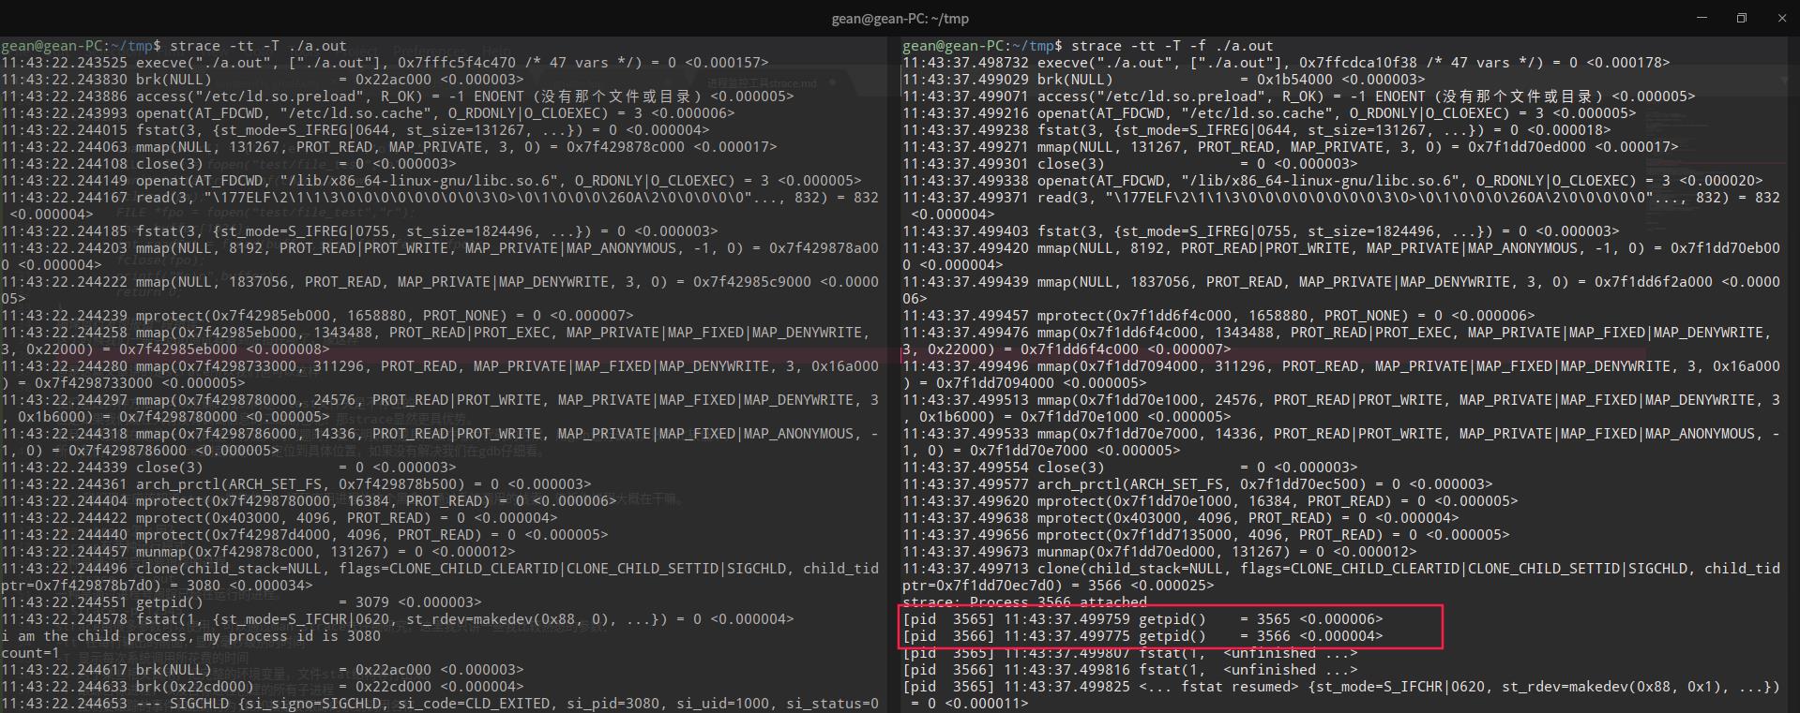The height and width of the screenshot is (713, 1800).
Task: Click the 'strace: Process 3566 attached' line
Action: click(x=1024, y=602)
